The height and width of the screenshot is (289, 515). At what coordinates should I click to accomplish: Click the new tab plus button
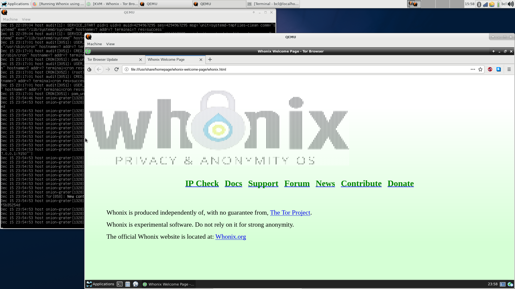(210, 59)
